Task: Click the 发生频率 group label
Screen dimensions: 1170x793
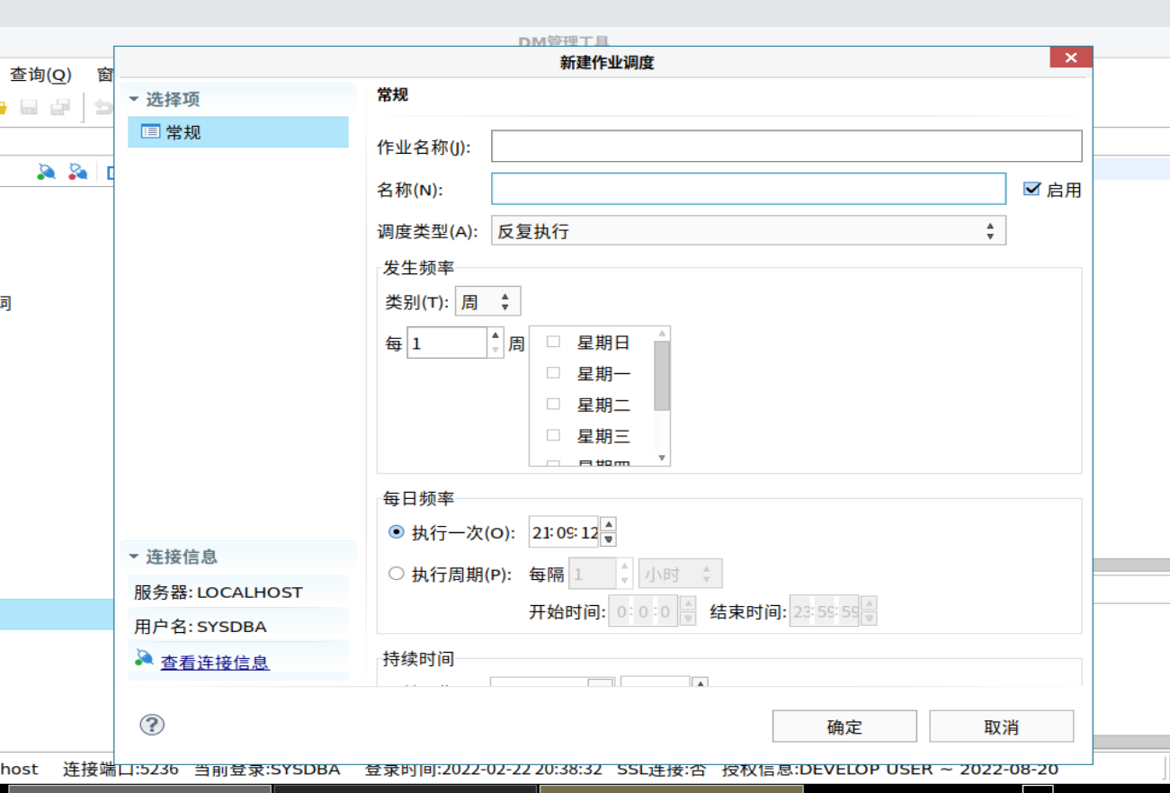Action: click(x=418, y=269)
